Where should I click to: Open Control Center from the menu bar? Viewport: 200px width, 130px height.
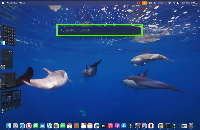178,3
